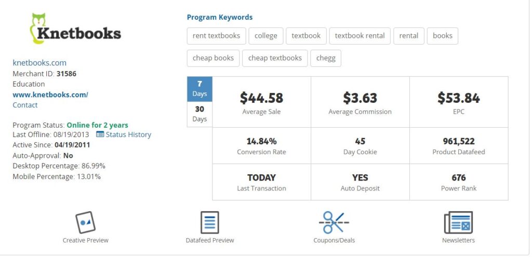Open the Datafeed Preview document icon
The width and height of the screenshot is (532, 260).
point(210,222)
